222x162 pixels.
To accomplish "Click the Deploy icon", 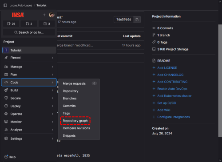I will [x=6, y=106].
